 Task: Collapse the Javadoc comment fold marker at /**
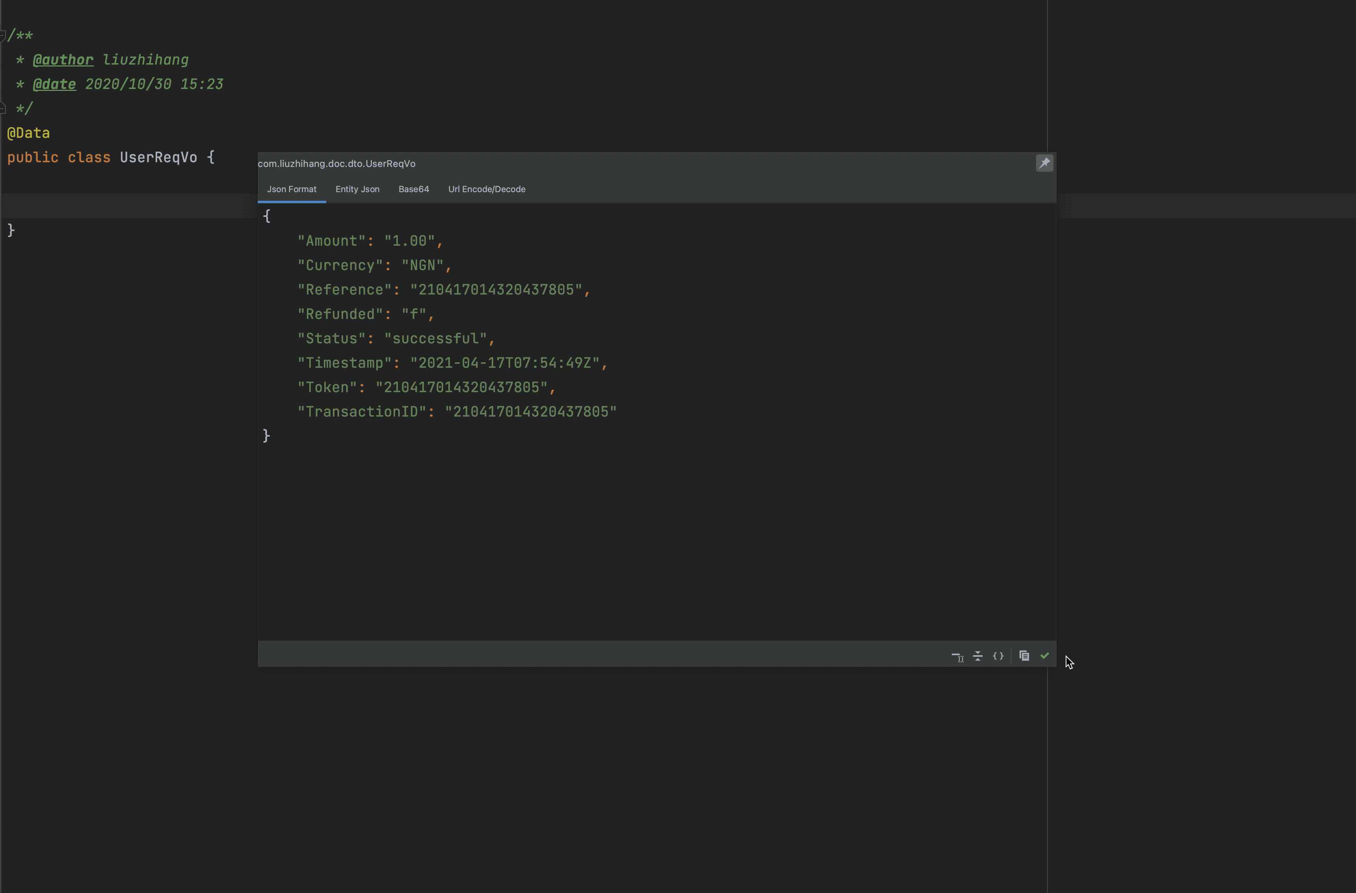pos(3,35)
